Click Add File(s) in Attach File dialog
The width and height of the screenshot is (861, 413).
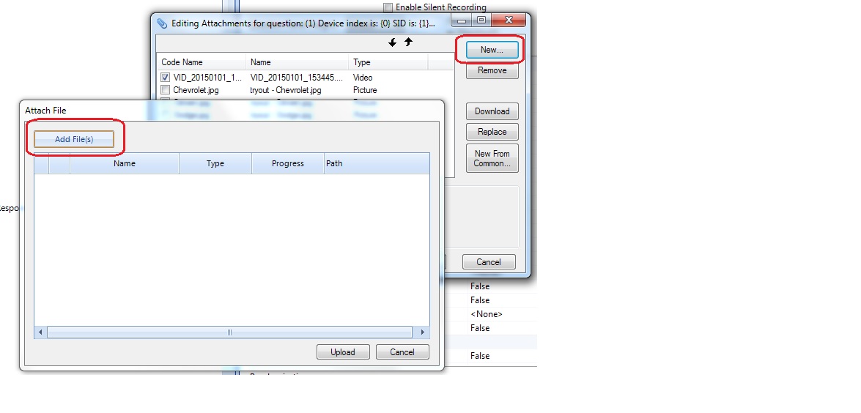point(74,139)
